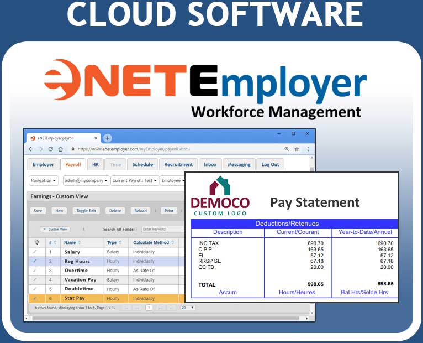Sort by the Name column arrows

(80, 242)
